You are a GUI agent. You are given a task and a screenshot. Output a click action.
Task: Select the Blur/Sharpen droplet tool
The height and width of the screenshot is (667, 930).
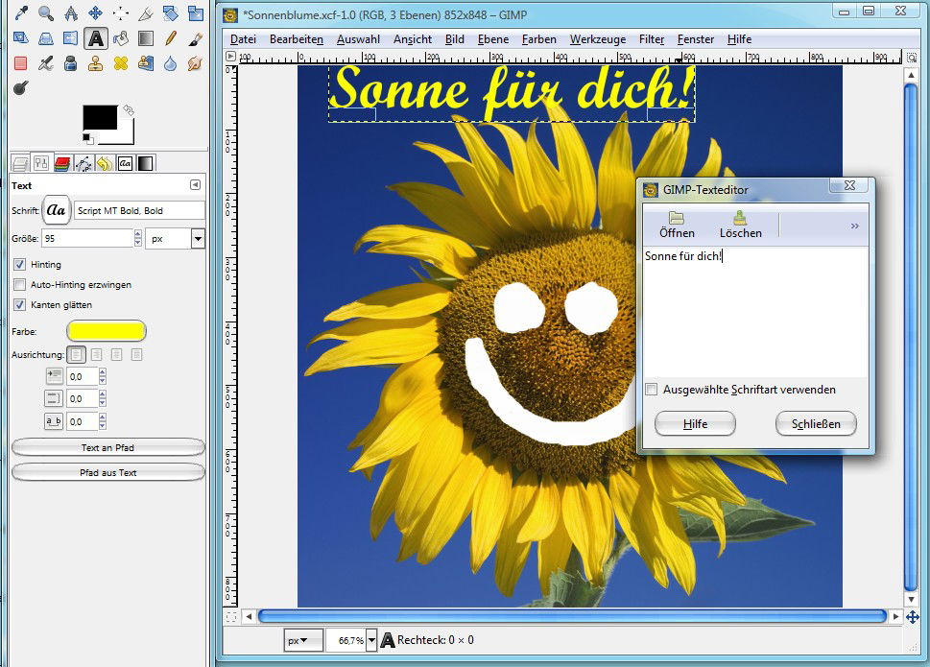click(x=170, y=63)
